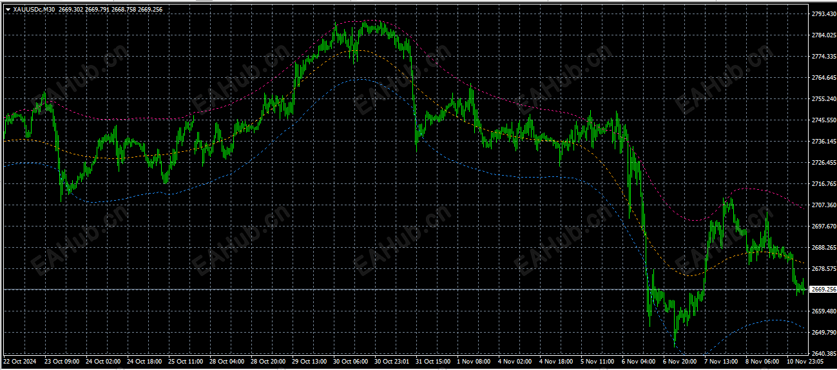Image resolution: width=837 pixels, height=370 pixels.
Task: Click the highlighted current price label 2669.256
Action: (x=822, y=290)
